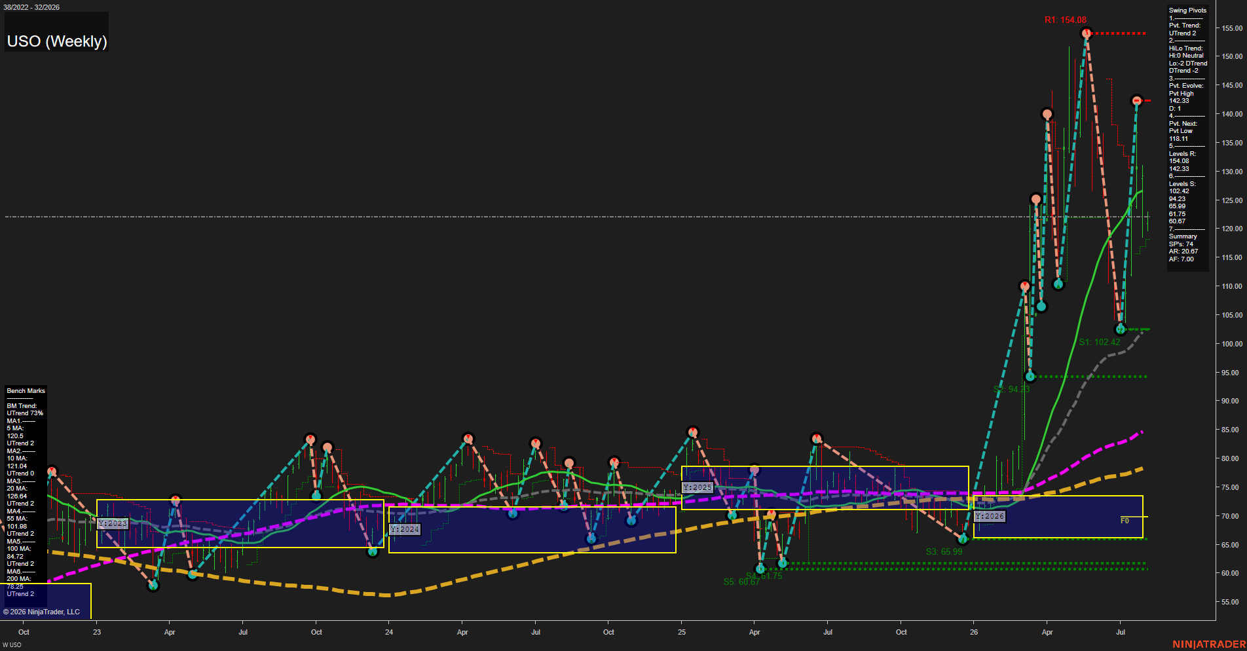
Task: Click the Pvt. Next: entry
Action: click(x=1183, y=124)
